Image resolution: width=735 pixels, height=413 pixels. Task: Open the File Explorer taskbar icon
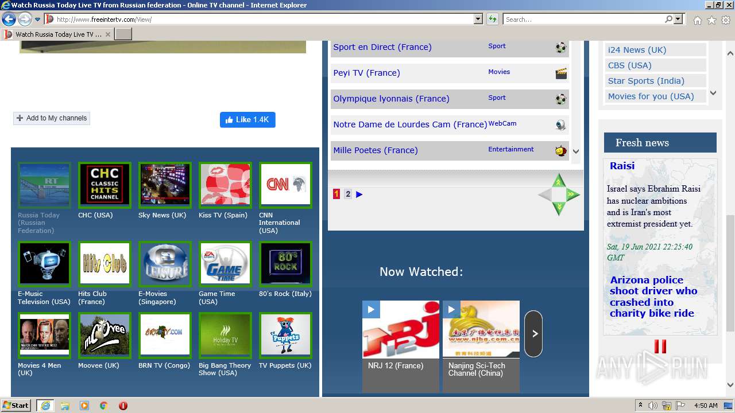65,406
